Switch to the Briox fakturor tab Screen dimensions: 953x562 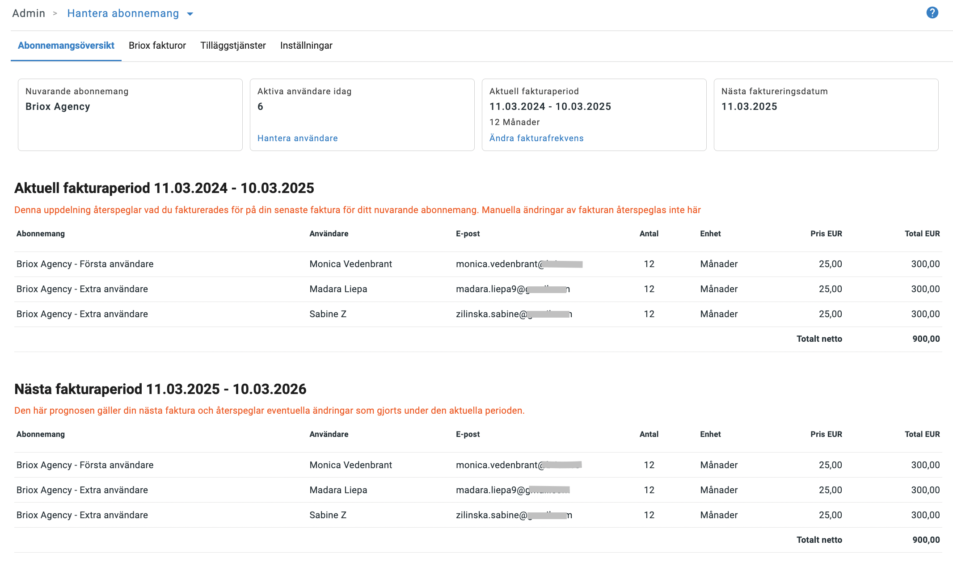(x=157, y=45)
